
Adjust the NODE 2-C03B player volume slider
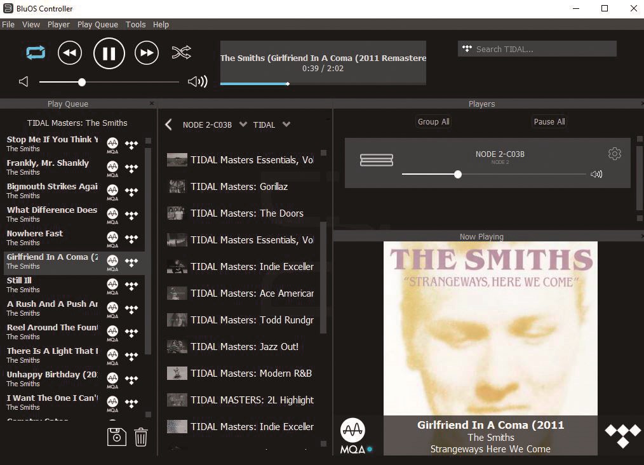(x=493, y=175)
